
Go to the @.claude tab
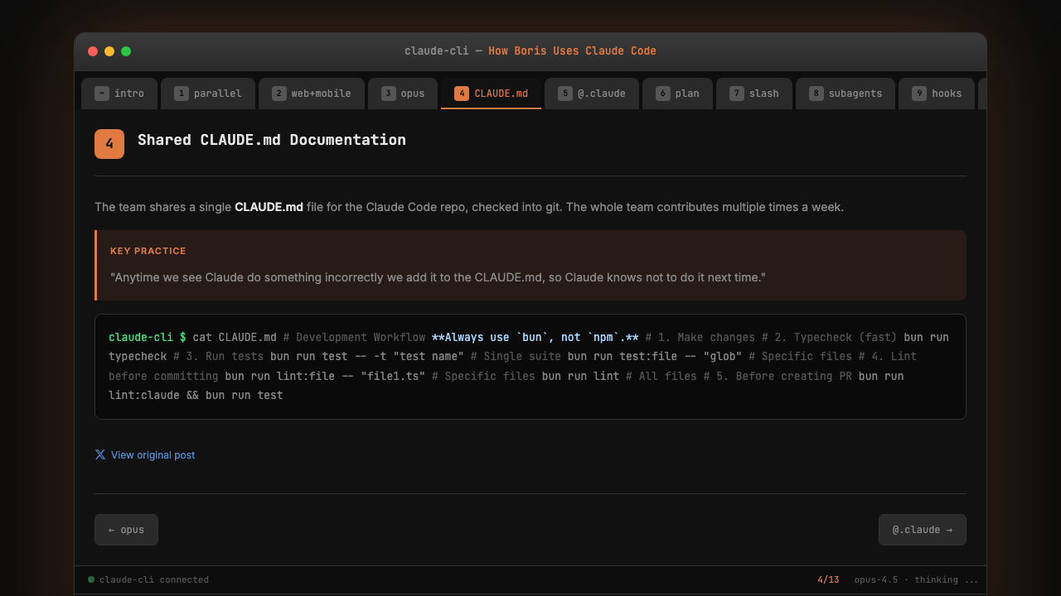click(592, 94)
